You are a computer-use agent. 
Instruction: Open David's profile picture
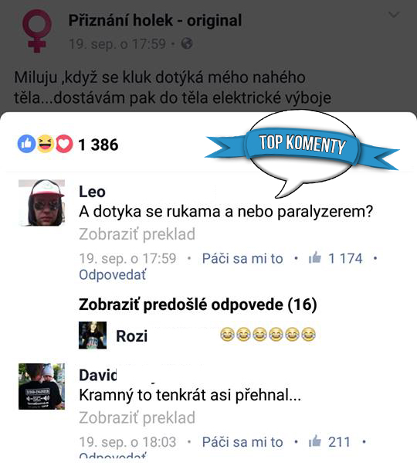pos(42,386)
